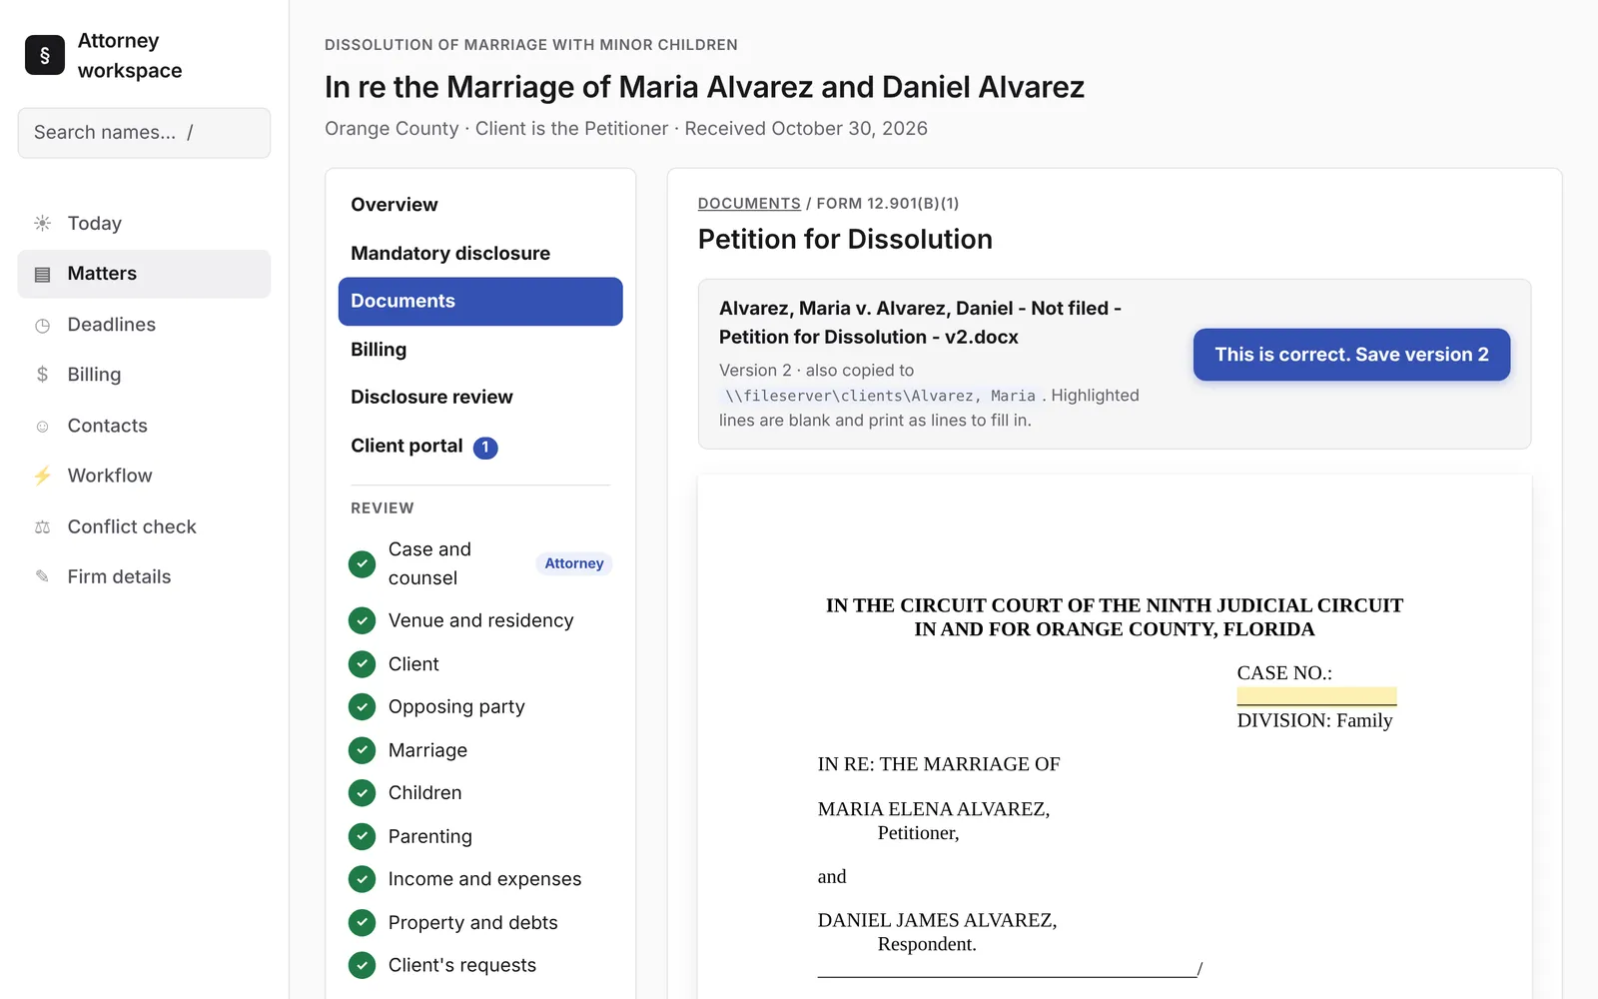The width and height of the screenshot is (1598, 999).
Task: Click the fileserver path \\fileserver\clients\Alvarez, Maria
Action: coord(880,396)
